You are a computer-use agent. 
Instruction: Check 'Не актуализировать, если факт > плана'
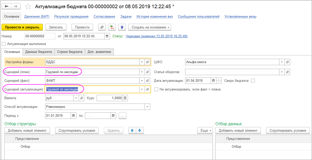coord(156,89)
